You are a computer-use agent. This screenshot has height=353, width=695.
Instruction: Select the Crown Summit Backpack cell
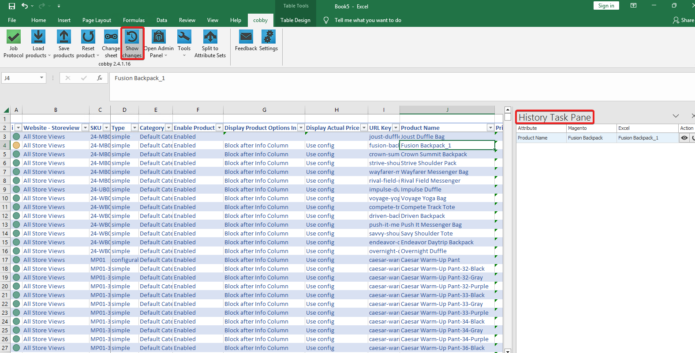[x=447, y=154]
